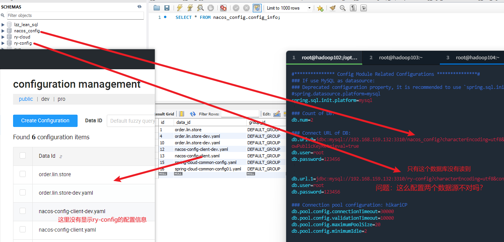Viewport: 504px width, 242px height.
Task: Check the order.lin.store row checkbox
Action: pyautogui.click(x=23, y=174)
